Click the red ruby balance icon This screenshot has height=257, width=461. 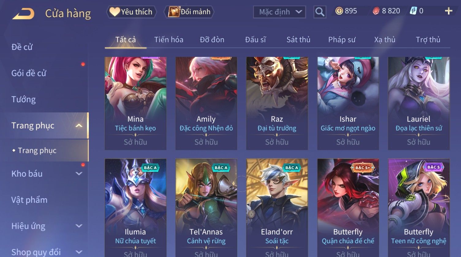tap(376, 11)
